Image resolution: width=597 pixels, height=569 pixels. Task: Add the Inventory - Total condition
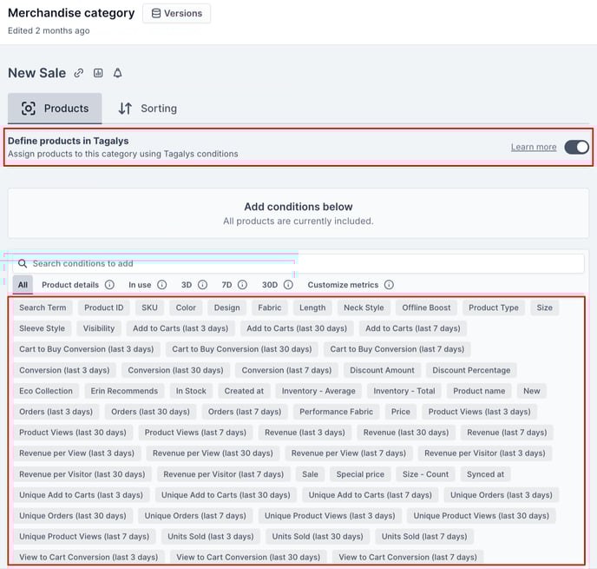click(x=404, y=391)
